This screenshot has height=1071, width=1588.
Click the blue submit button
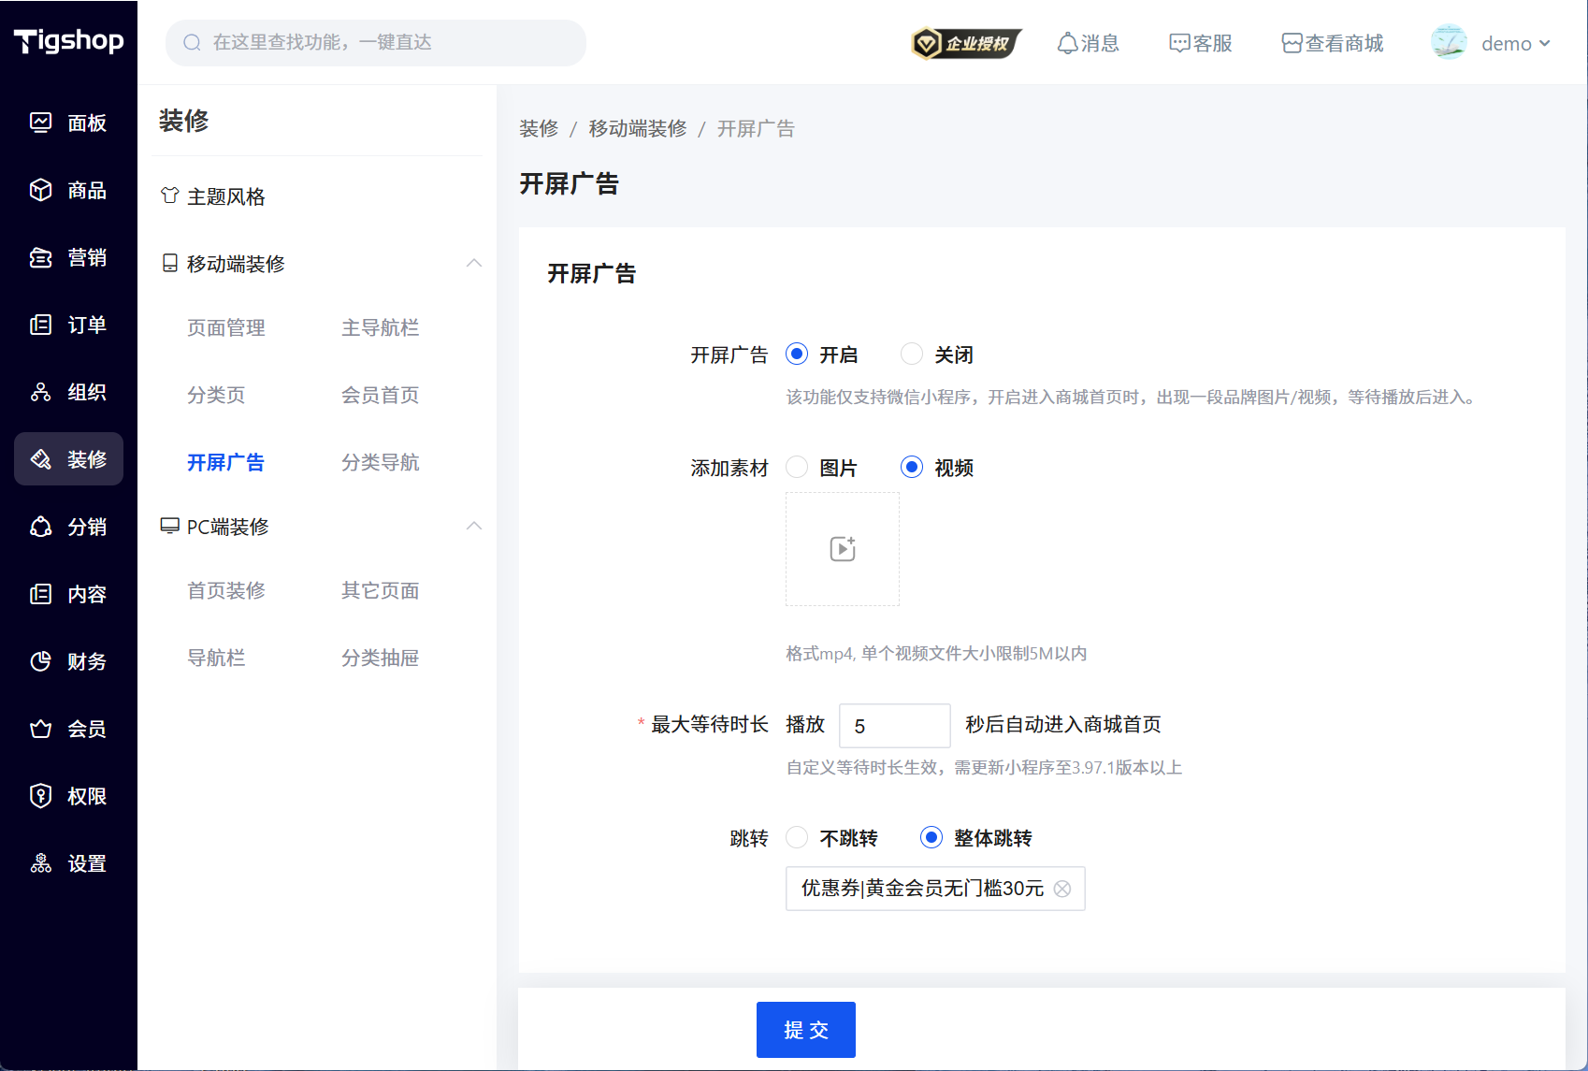coord(805,1030)
